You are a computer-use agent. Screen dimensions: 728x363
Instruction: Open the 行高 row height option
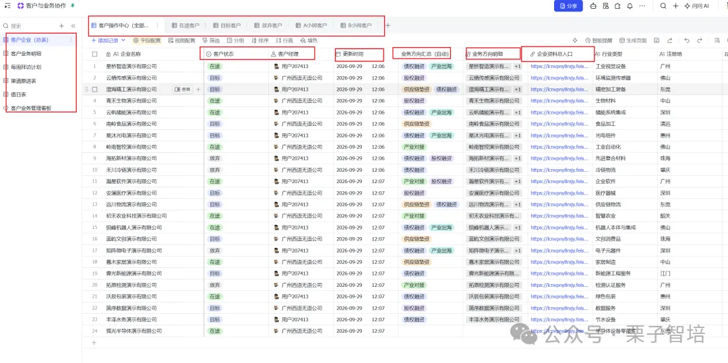click(x=284, y=40)
